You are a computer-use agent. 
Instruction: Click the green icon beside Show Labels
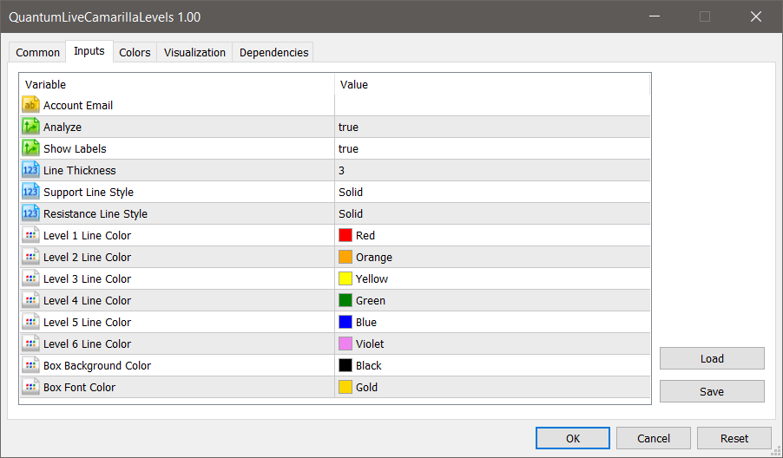pos(30,148)
